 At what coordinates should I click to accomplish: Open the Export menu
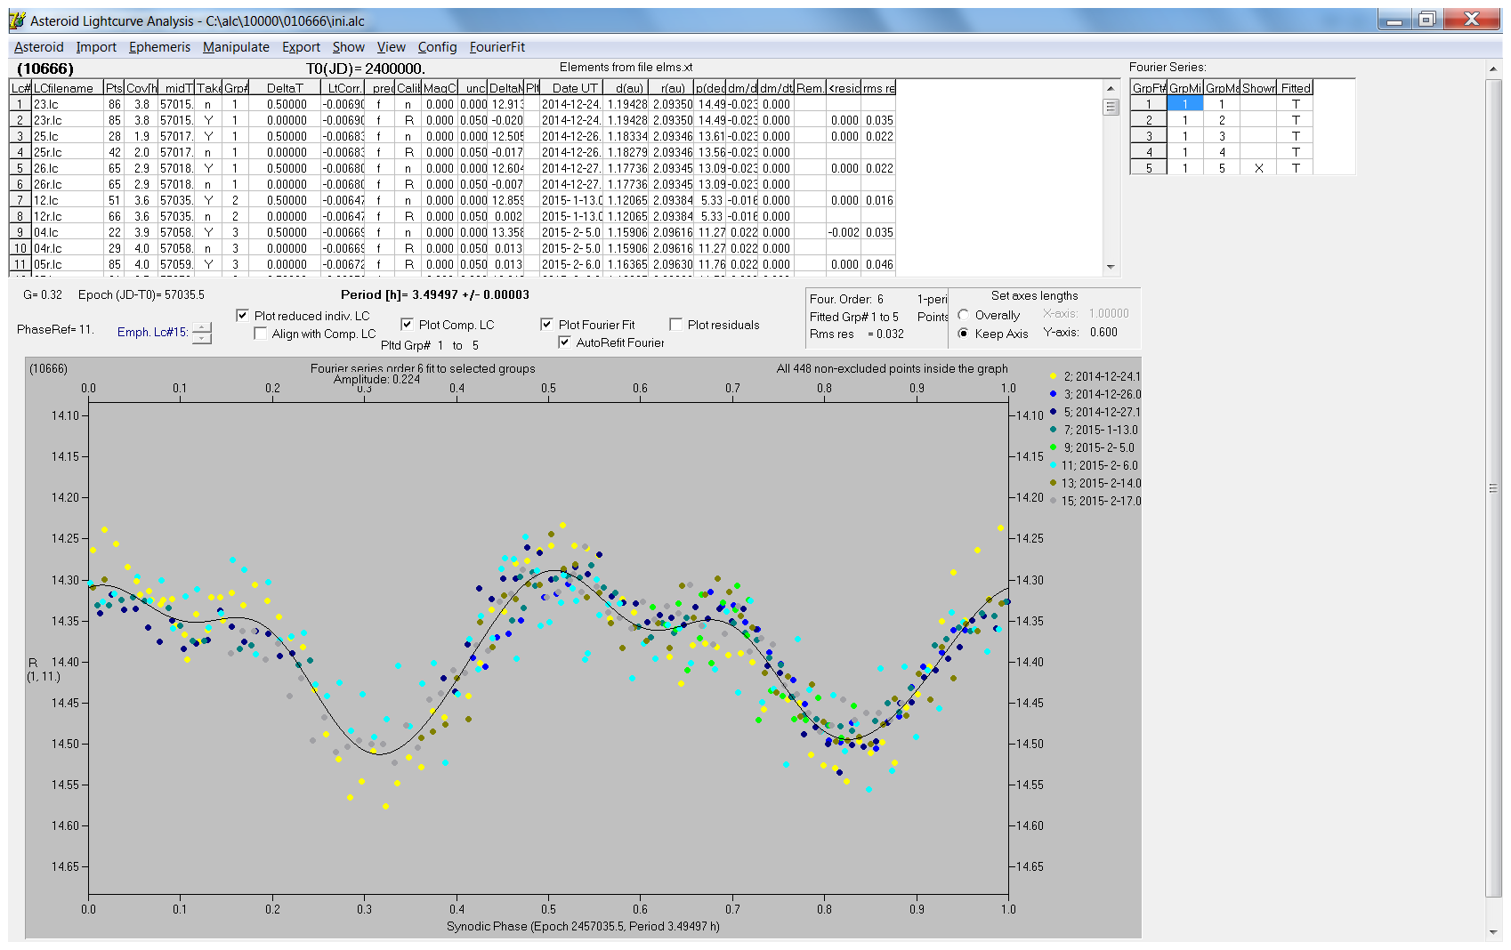point(301,47)
